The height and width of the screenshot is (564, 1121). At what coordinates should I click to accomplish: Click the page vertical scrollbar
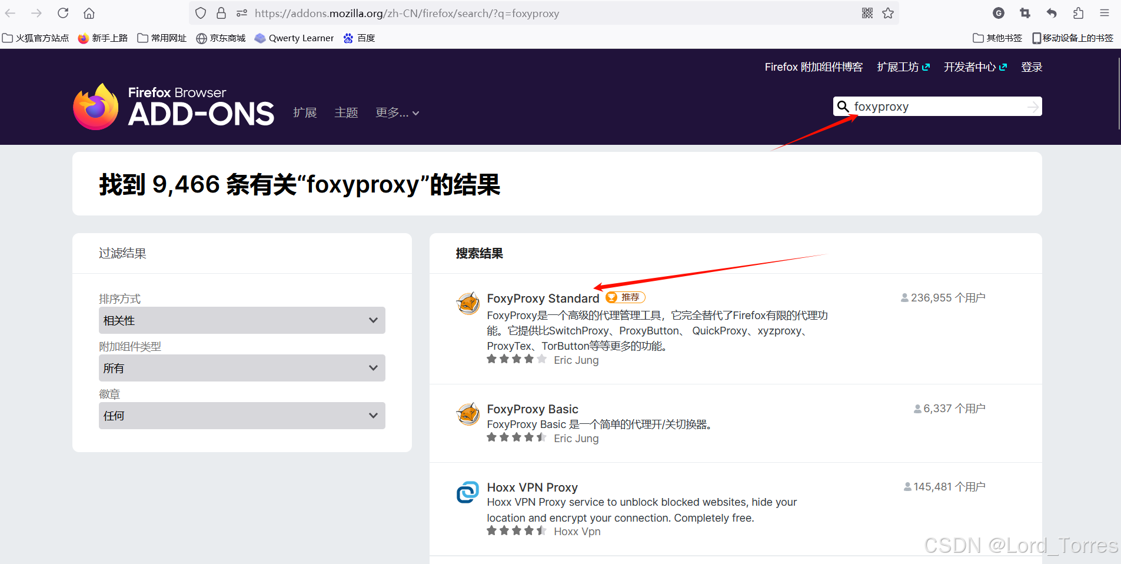pyautogui.click(x=1118, y=94)
